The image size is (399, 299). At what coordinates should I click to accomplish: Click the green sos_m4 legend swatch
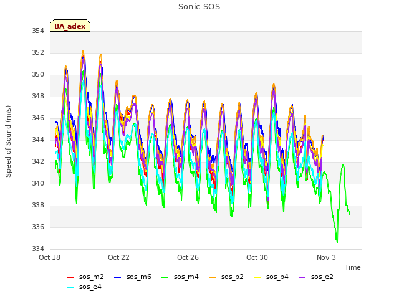(165, 278)
